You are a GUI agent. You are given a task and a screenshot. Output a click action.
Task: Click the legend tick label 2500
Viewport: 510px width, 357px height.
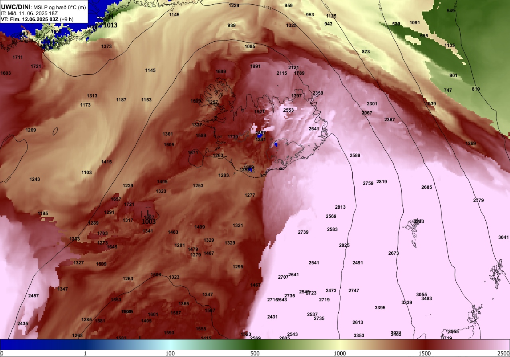tap(504, 353)
